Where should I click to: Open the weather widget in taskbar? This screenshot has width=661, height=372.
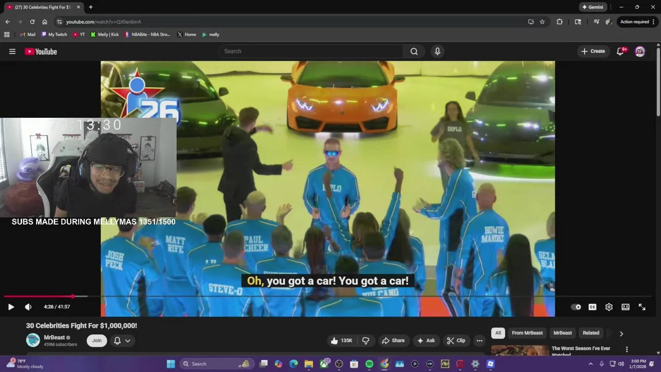[25, 364]
